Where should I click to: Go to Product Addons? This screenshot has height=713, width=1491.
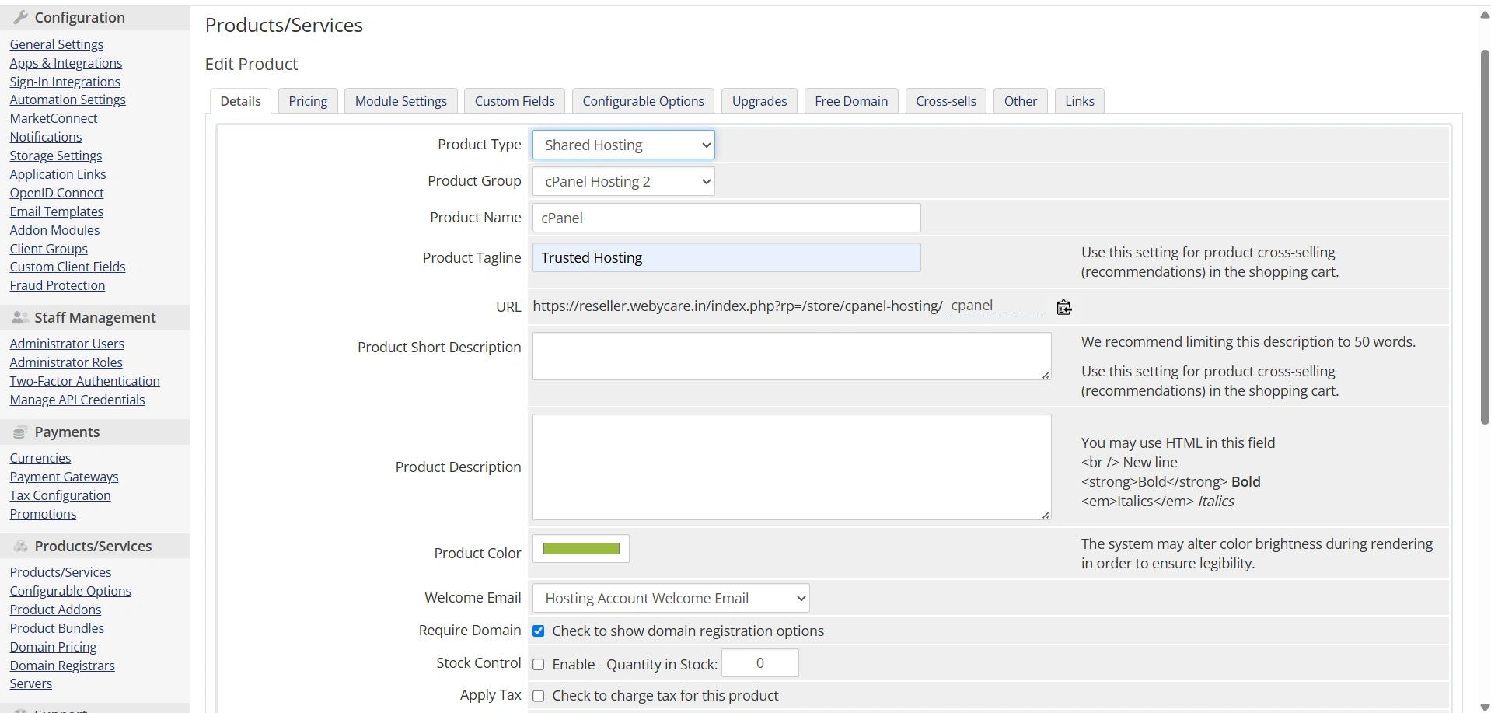pyautogui.click(x=56, y=610)
